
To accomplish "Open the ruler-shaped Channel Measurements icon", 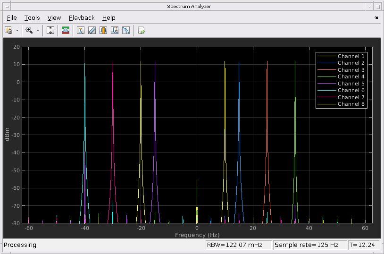I will click(92, 30).
